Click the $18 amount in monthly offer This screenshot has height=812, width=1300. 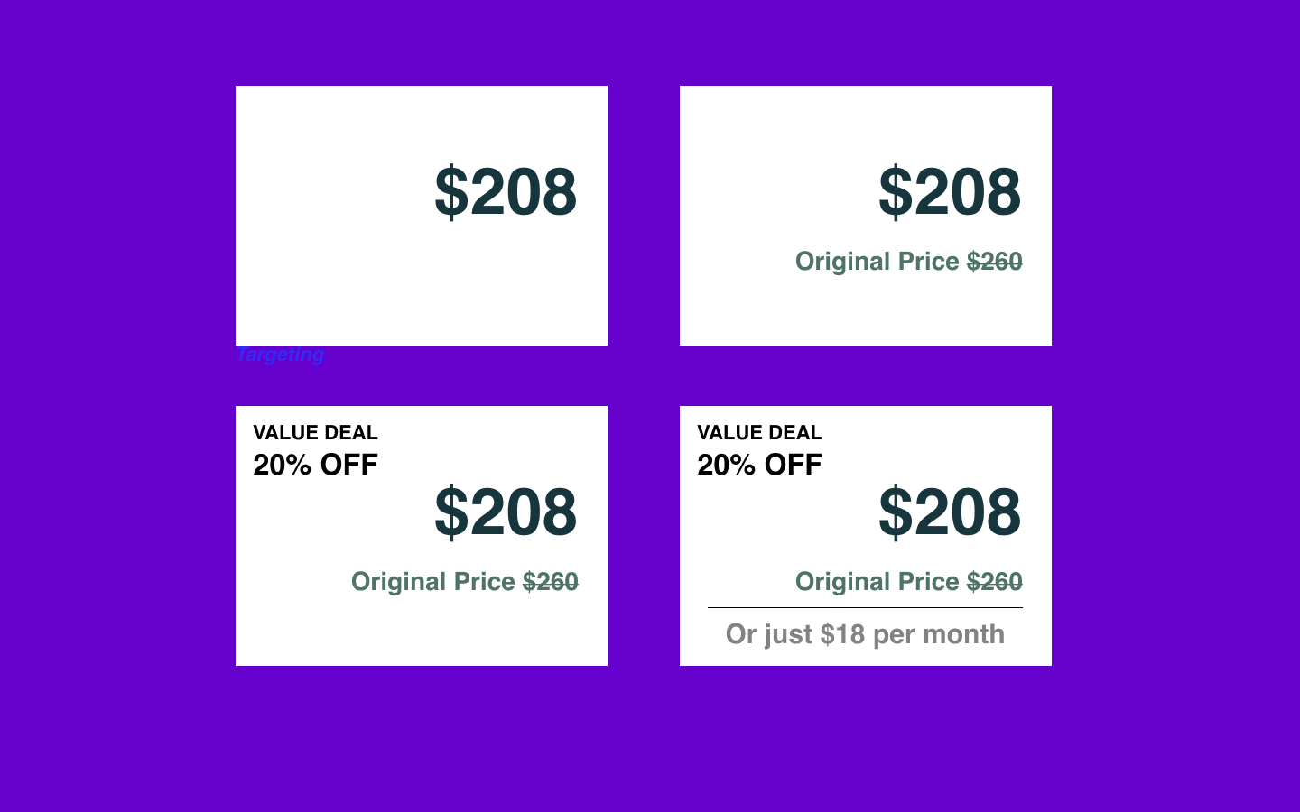tap(842, 634)
